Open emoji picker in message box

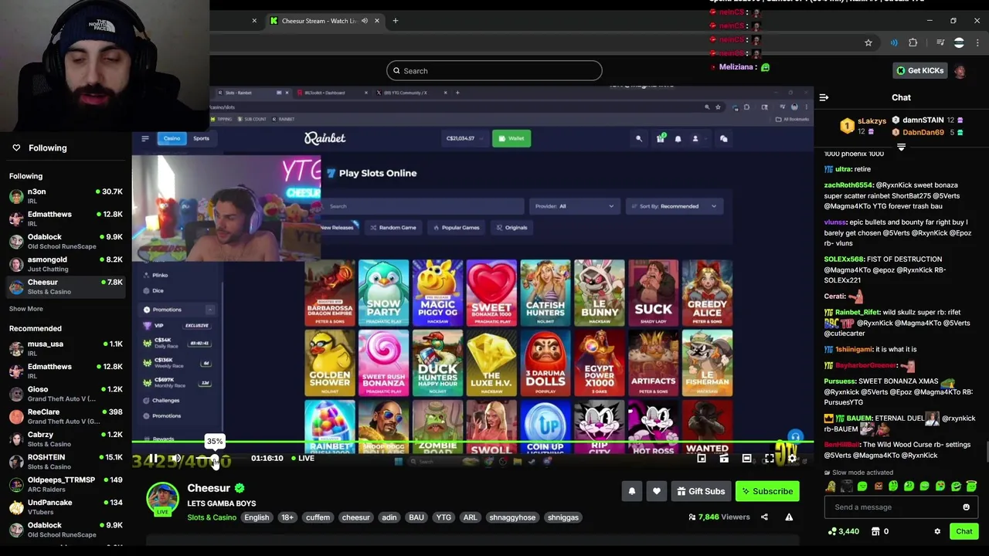966,507
